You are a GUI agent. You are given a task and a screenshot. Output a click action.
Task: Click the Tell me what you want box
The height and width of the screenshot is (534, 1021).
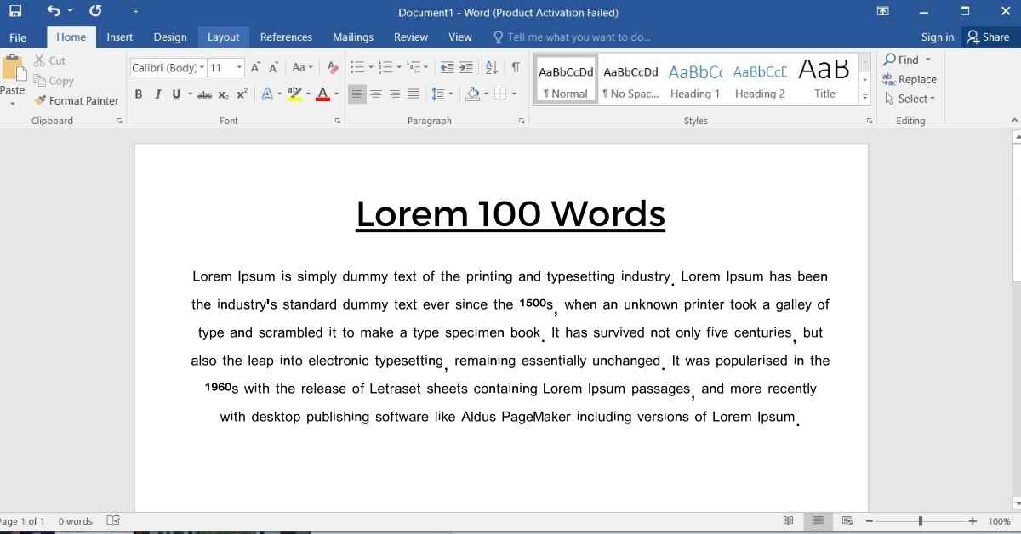(579, 37)
